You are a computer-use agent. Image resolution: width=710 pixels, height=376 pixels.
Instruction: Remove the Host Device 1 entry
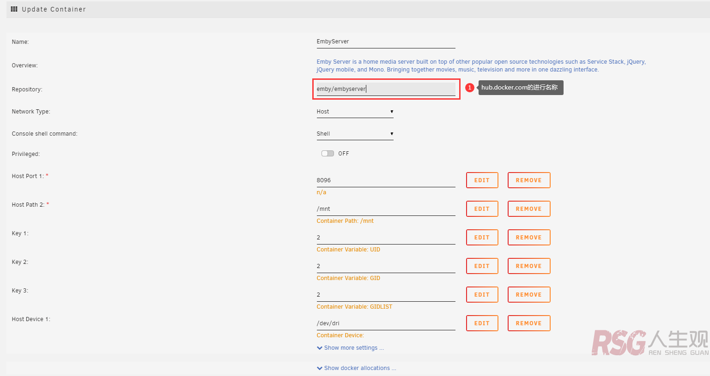[x=529, y=323]
